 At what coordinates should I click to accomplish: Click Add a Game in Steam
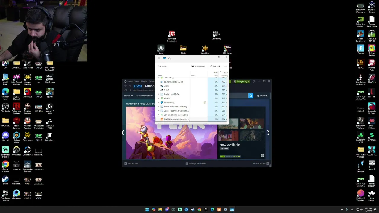point(131,164)
